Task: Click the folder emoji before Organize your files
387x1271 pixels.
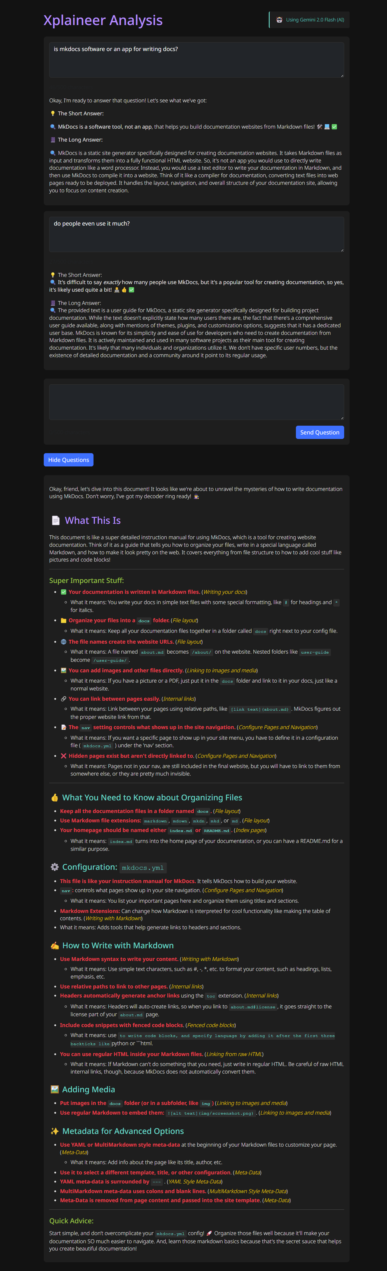Action: 64,621
